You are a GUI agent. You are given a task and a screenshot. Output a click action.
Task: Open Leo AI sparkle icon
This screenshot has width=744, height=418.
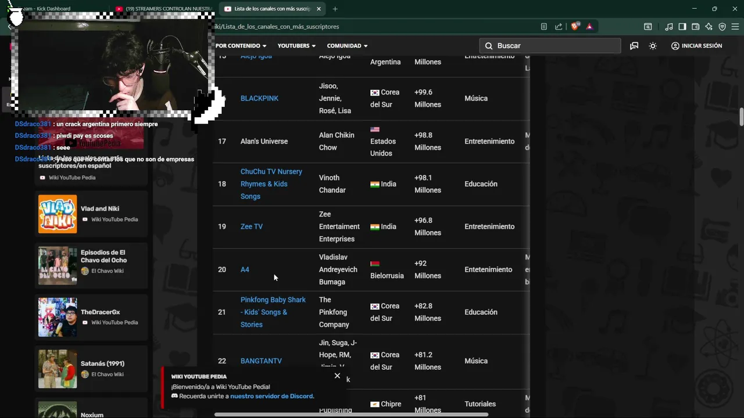pos(709,26)
